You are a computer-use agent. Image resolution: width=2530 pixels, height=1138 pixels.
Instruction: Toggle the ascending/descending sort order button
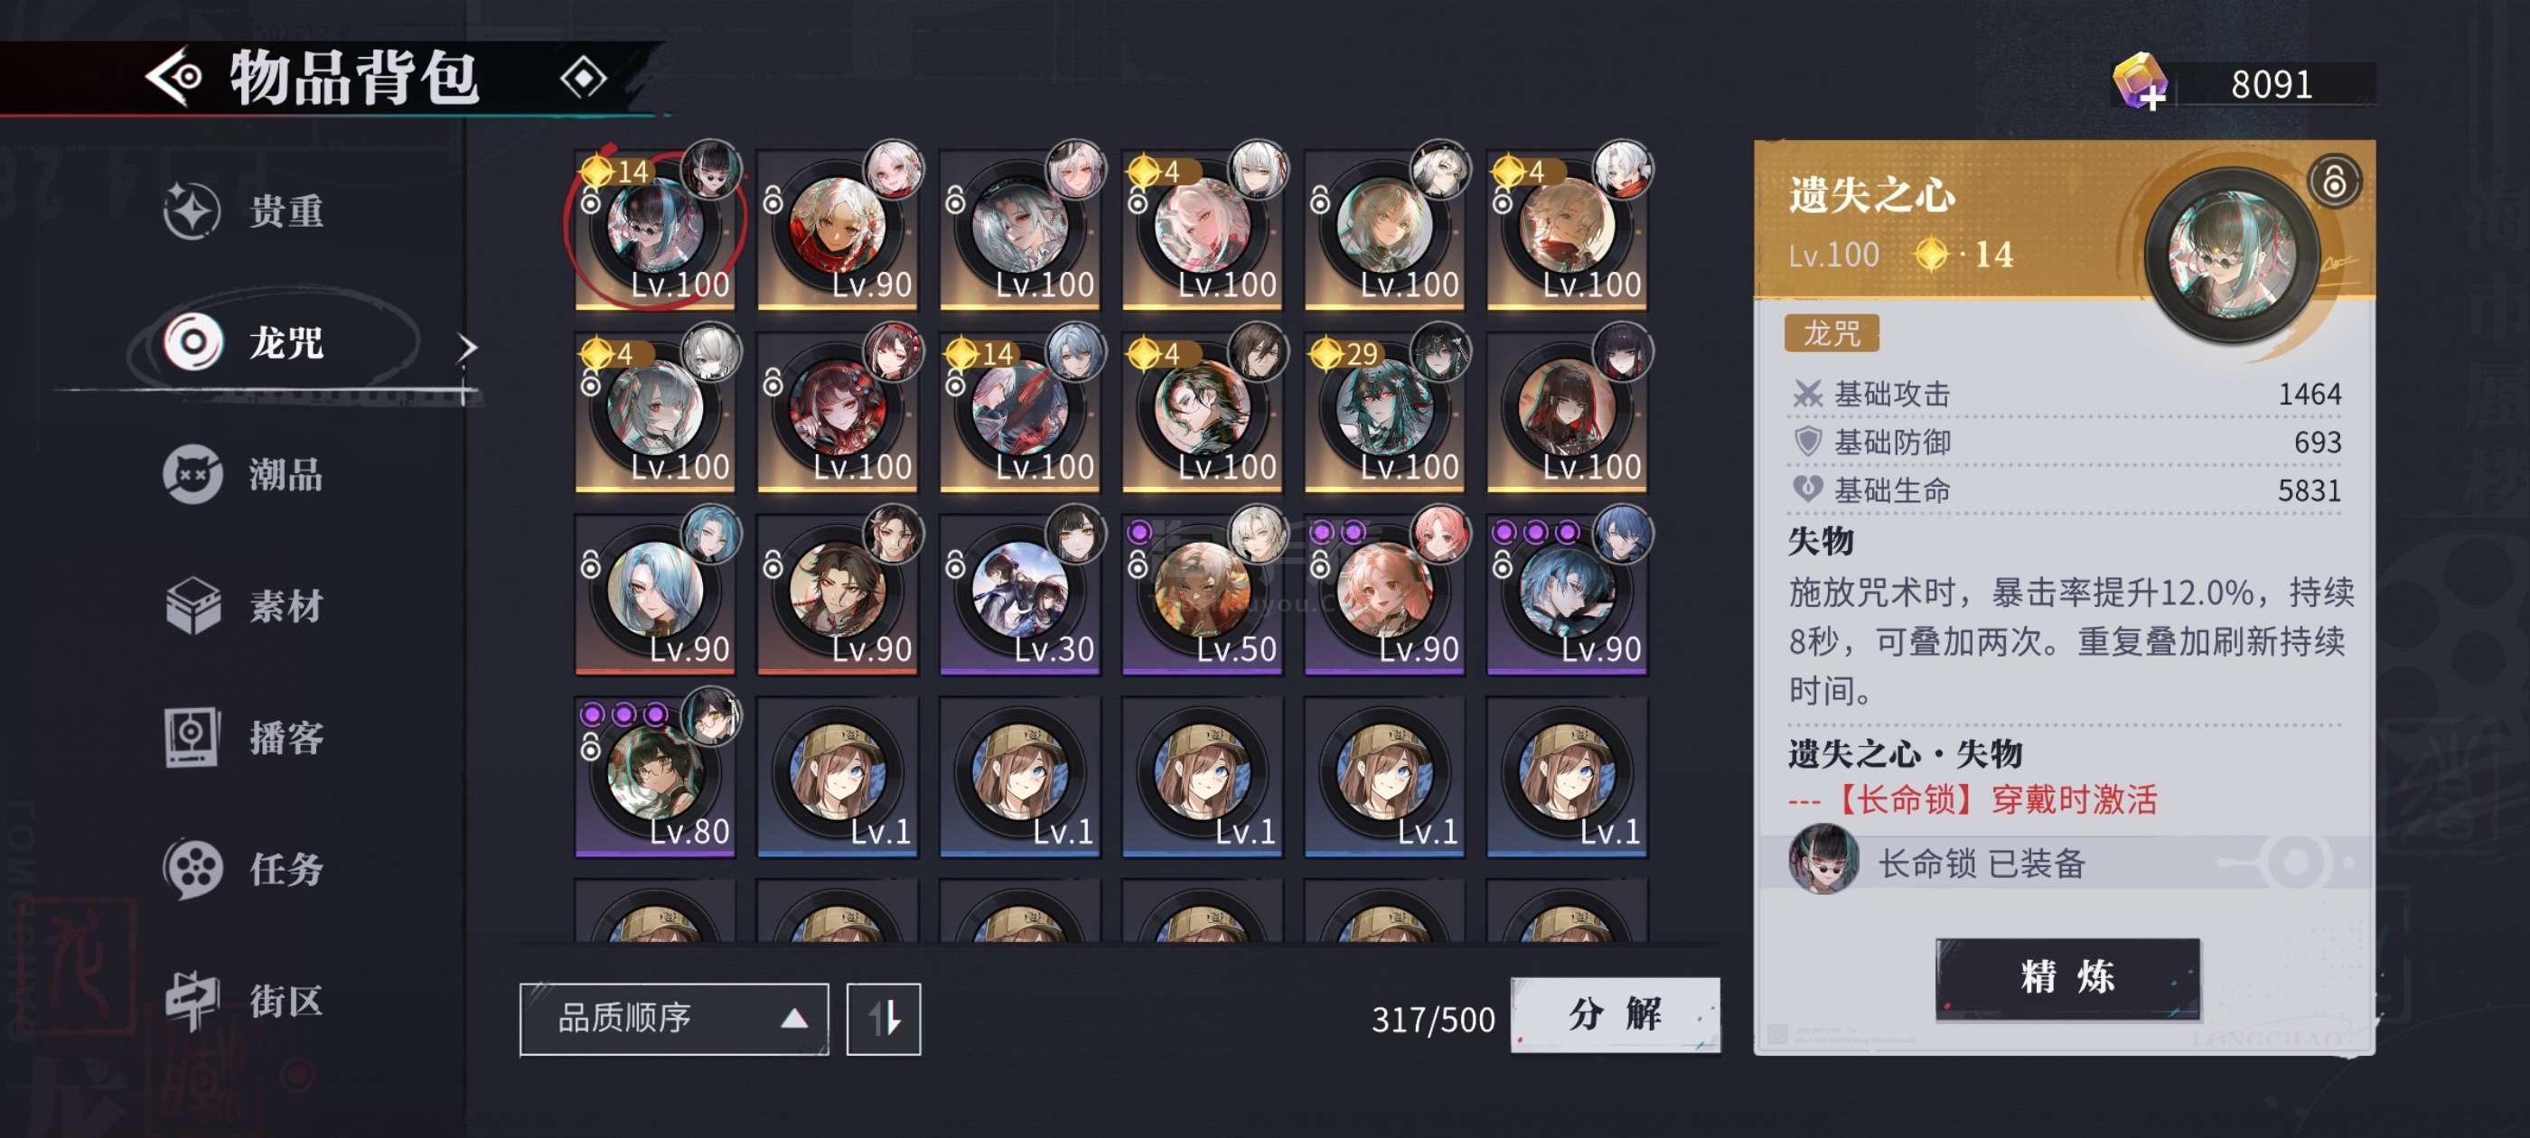[883, 1019]
